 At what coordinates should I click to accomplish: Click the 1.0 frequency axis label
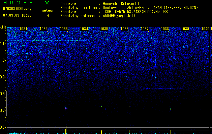(3, 60)
